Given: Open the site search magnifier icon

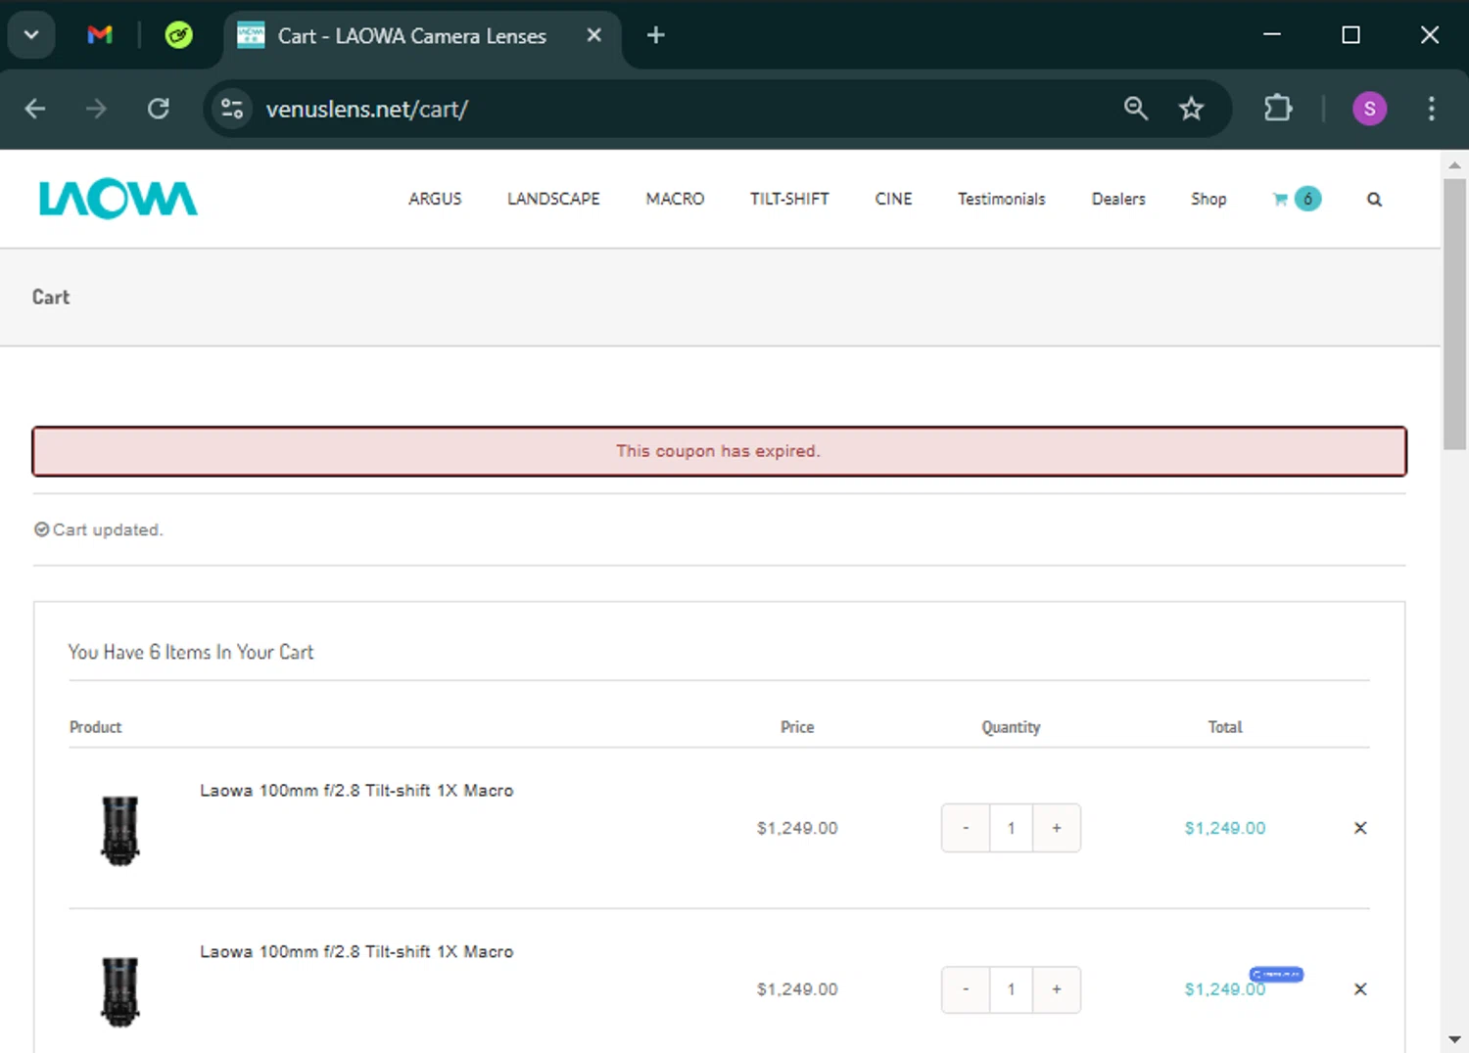Looking at the screenshot, I should [1374, 200].
